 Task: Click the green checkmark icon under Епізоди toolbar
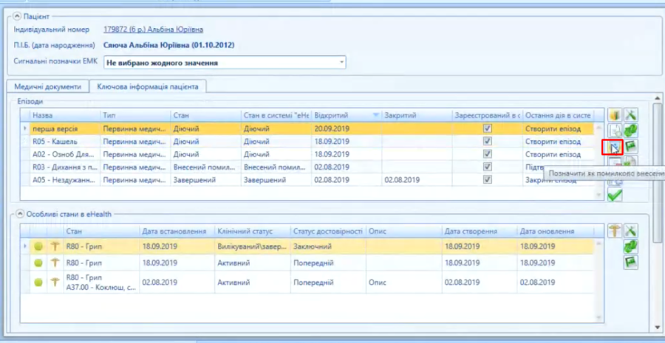coord(615,195)
